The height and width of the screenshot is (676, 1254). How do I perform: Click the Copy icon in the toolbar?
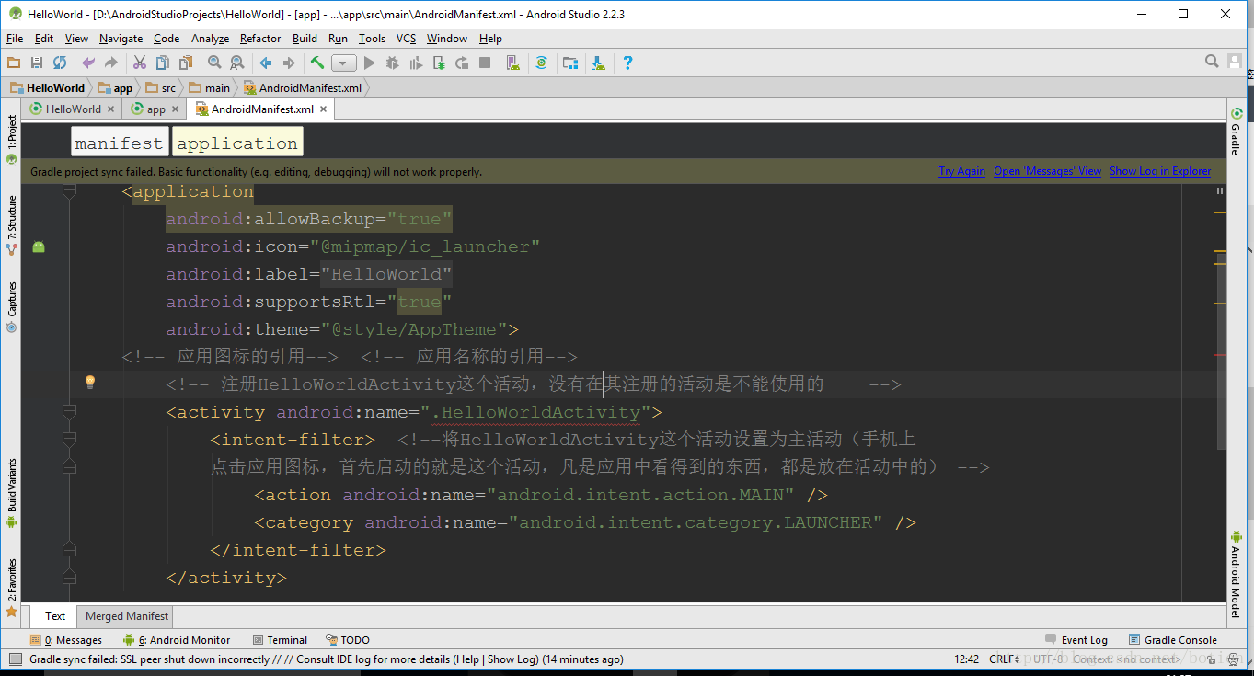click(x=163, y=63)
